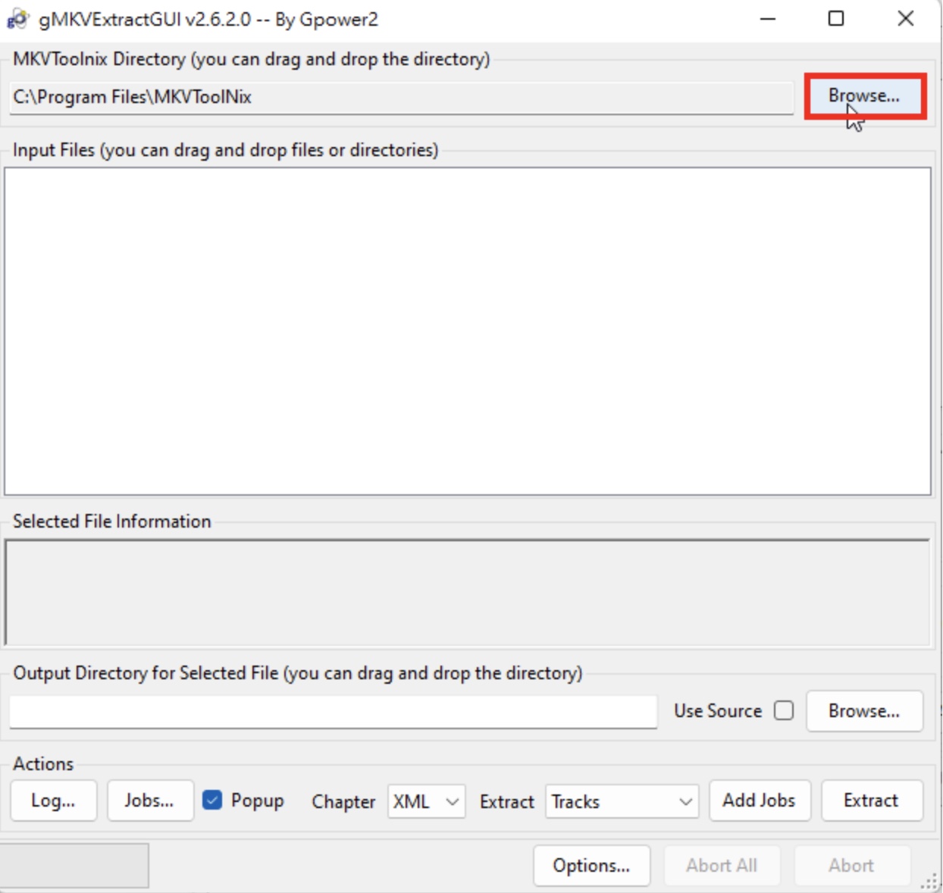Open the Log window
The image size is (943, 893).
point(53,801)
